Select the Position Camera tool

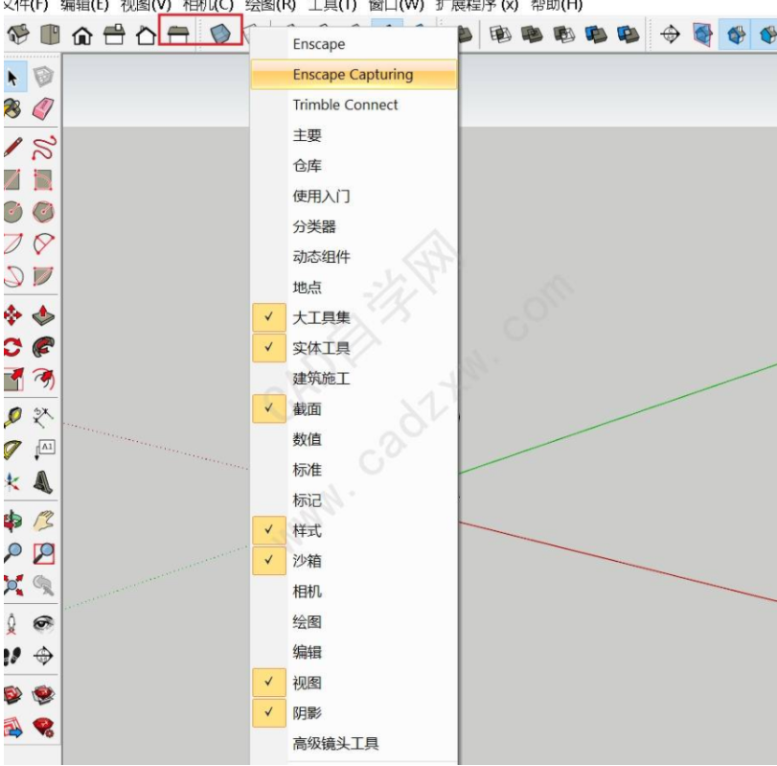(11, 624)
